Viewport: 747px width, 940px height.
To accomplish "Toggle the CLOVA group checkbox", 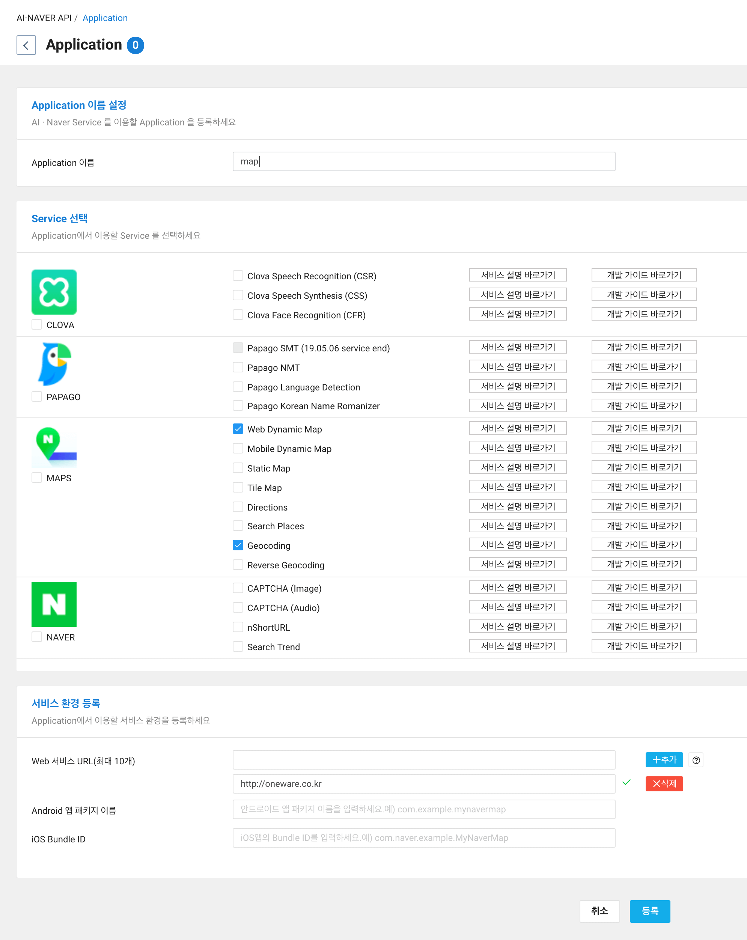I will pos(37,324).
